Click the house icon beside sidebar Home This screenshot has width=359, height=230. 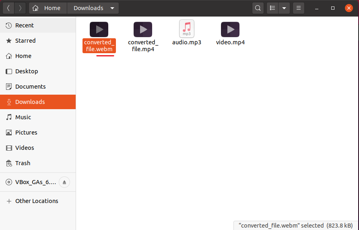tap(9, 56)
